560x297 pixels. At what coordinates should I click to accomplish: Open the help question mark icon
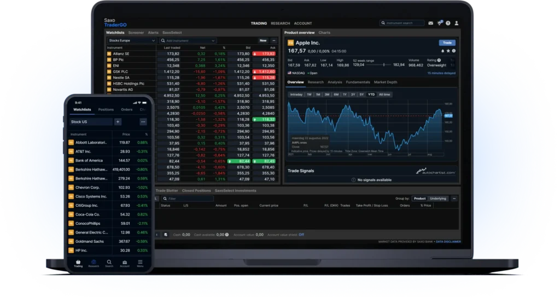coord(448,23)
